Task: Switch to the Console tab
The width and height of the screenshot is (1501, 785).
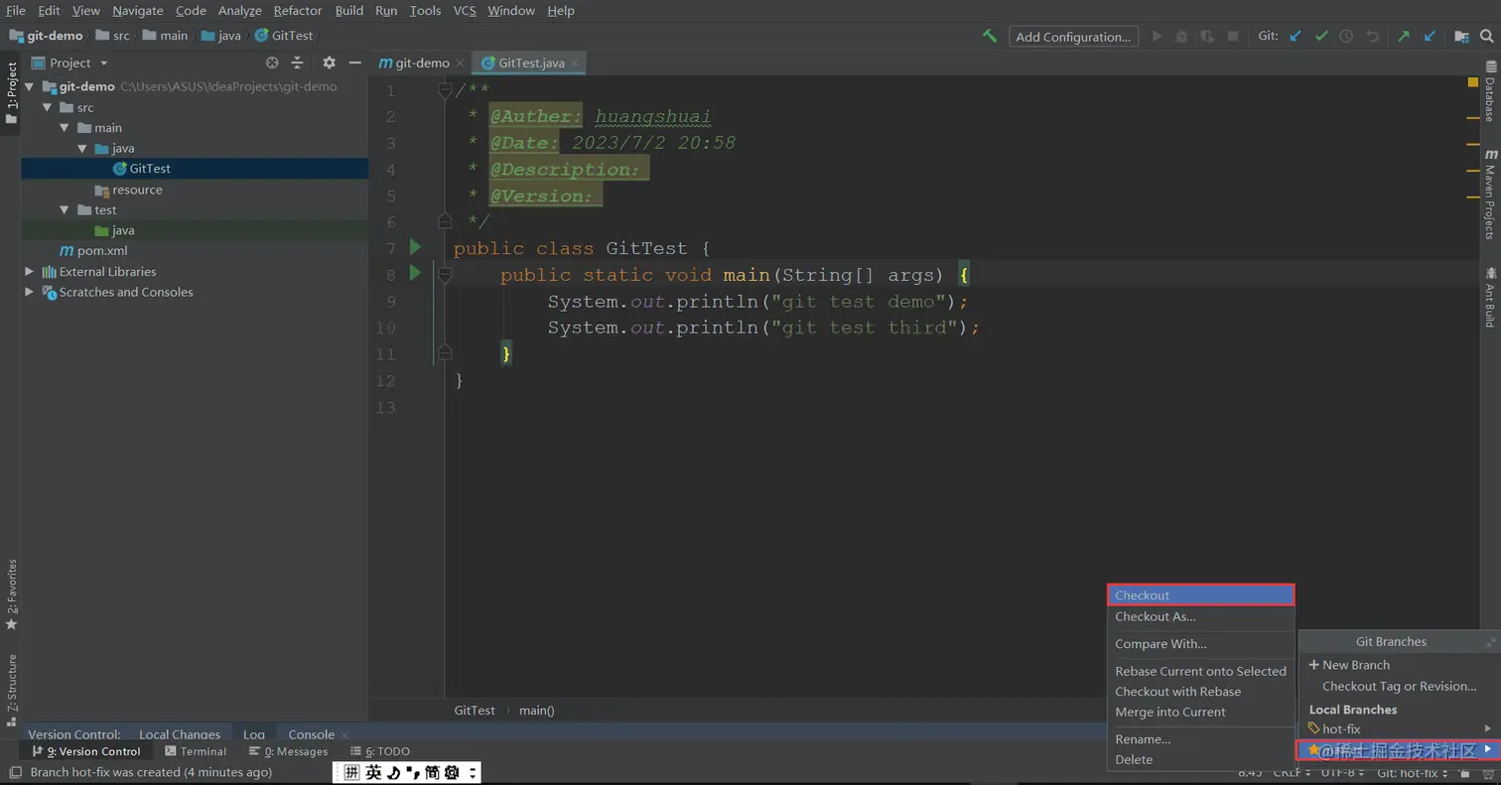Action: 311,734
